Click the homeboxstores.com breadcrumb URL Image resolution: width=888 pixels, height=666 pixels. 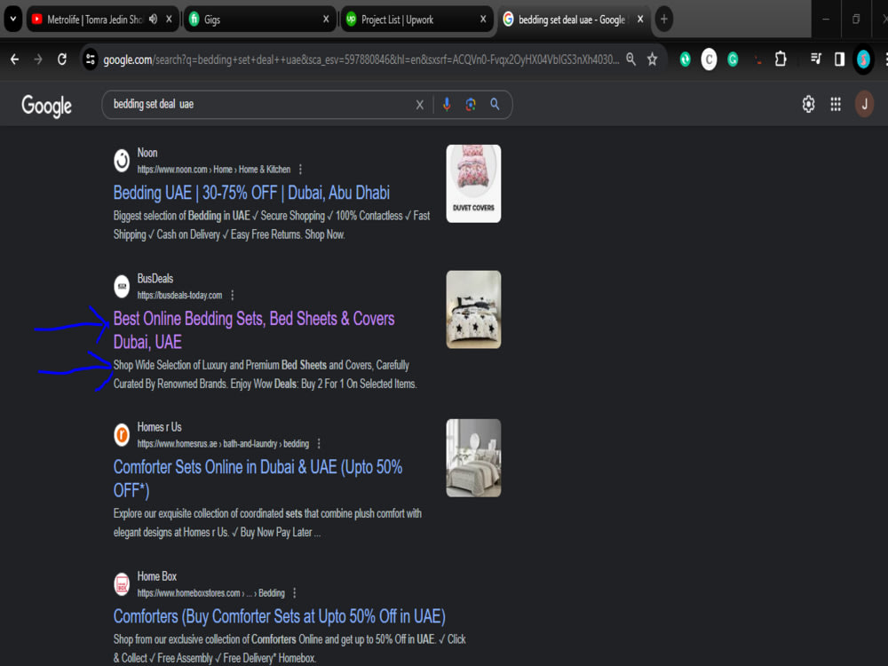(x=210, y=593)
